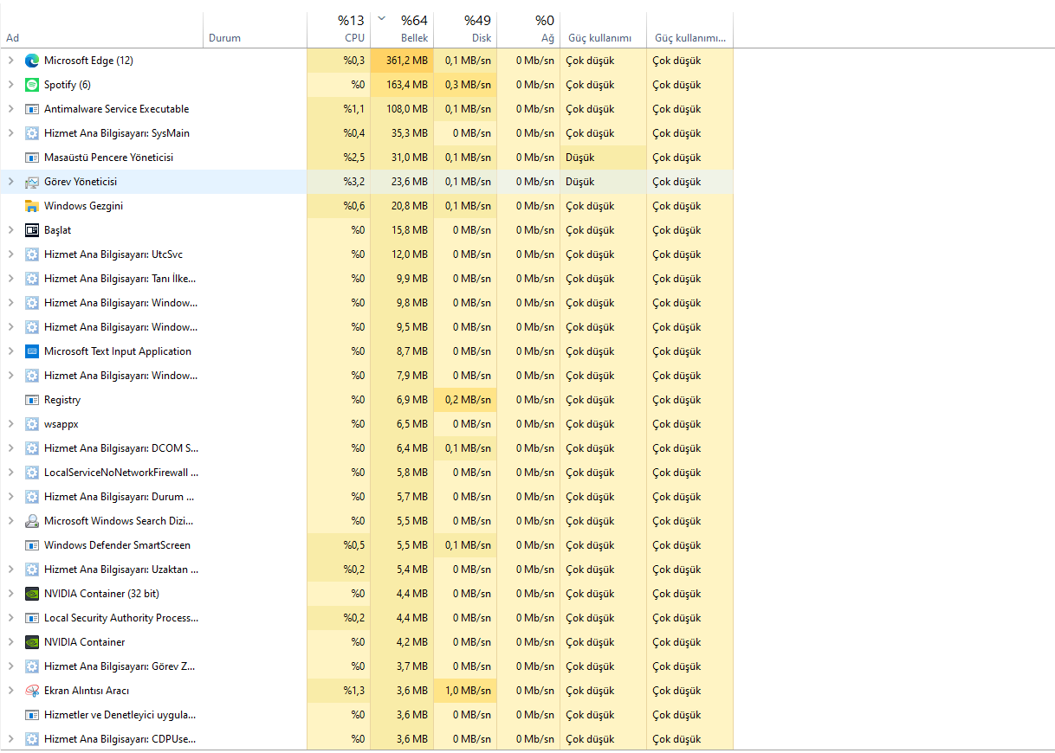Image resolution: width=1055 pixels, height=753 pixels.
Task: Click the gear icon of the UtcSvc service
Action: [x=32, y=254]
